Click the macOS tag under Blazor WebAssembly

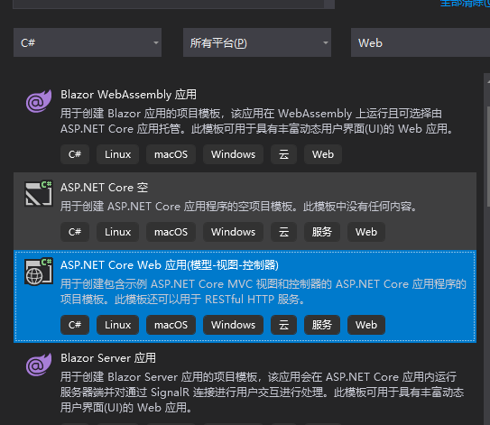coord(171,154)
